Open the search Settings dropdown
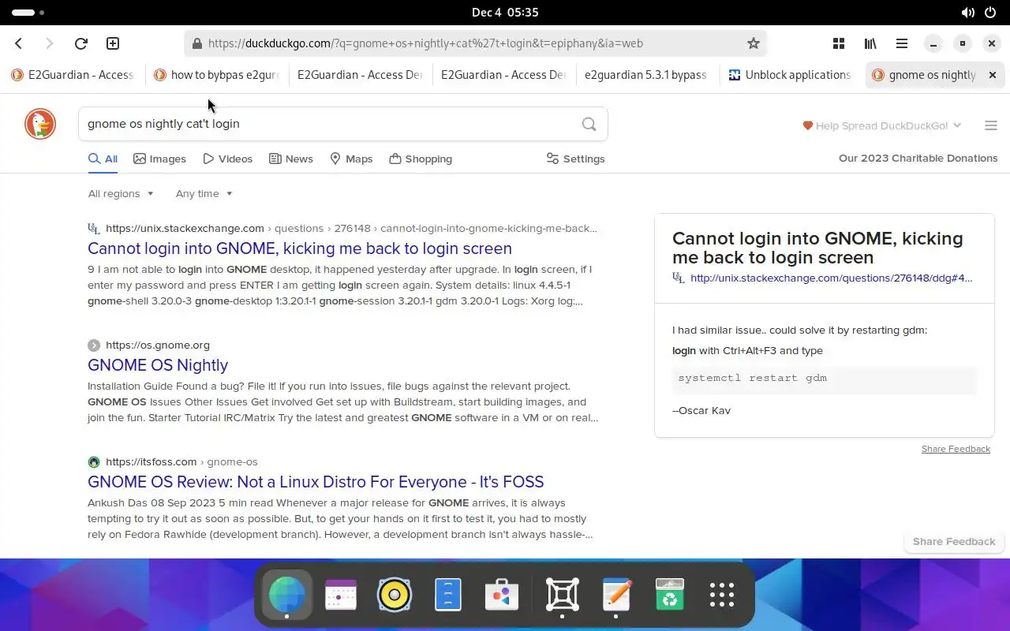The image size is (1010, 631). [575, 159]
